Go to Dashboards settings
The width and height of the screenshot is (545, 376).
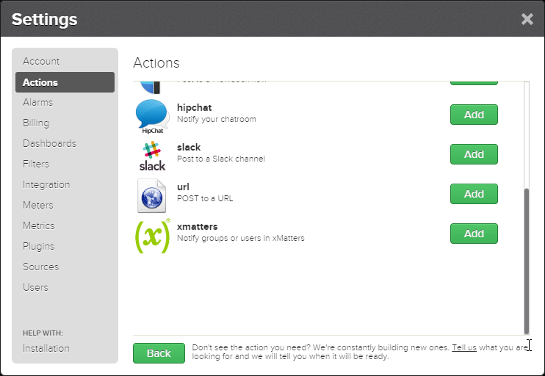click(49, 143)
